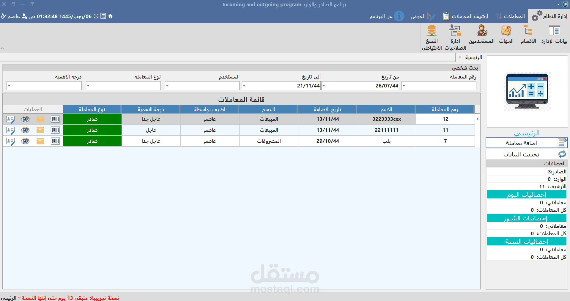Click archive box icon for transaction 11
Image resolution: width=570 pixels, height=301 pixels.
40,130
